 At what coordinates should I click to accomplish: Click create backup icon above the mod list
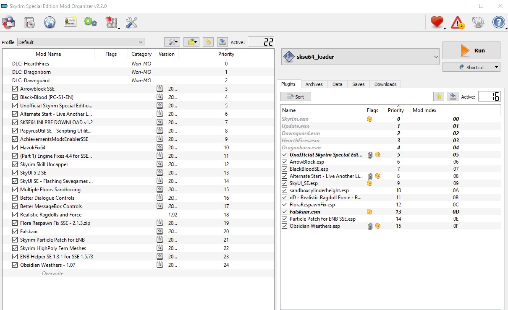point(223,42)
